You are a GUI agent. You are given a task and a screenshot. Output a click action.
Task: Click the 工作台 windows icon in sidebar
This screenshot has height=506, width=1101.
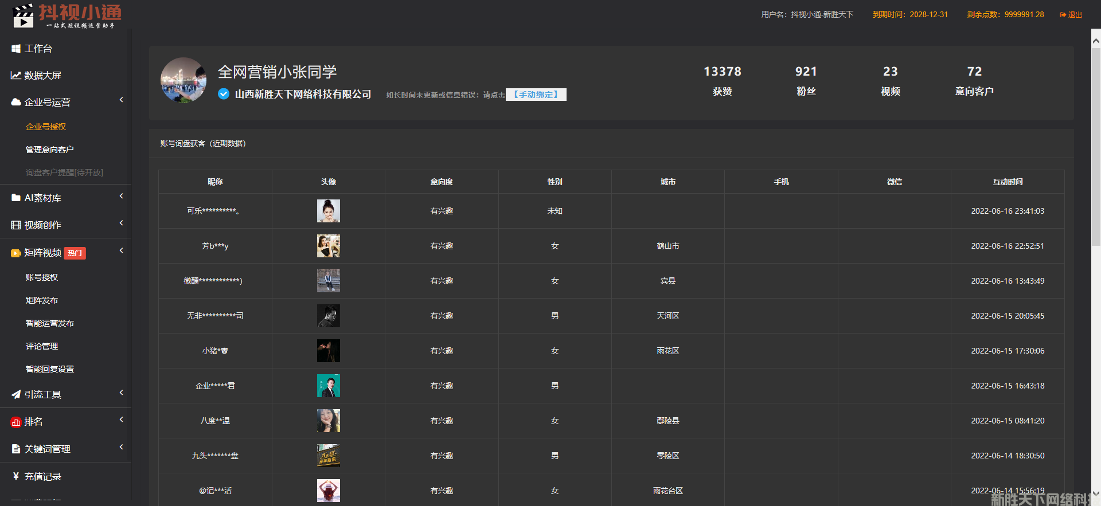16,49
